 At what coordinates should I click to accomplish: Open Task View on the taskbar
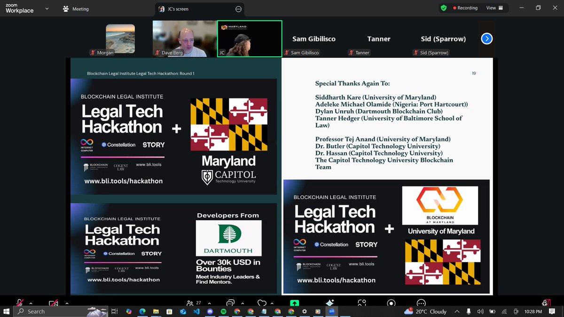115,311
